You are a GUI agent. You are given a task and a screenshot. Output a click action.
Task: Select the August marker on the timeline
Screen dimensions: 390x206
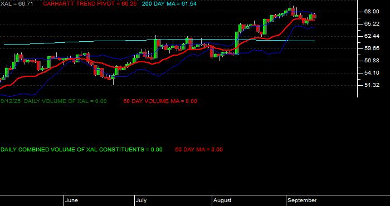point(222,200)
